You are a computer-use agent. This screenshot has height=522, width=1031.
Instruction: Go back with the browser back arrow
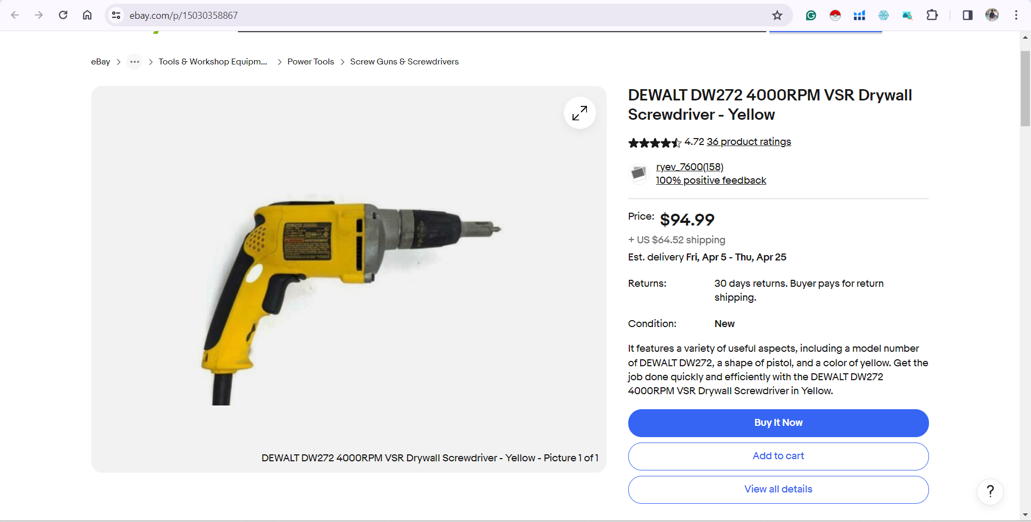pos(15,15)
